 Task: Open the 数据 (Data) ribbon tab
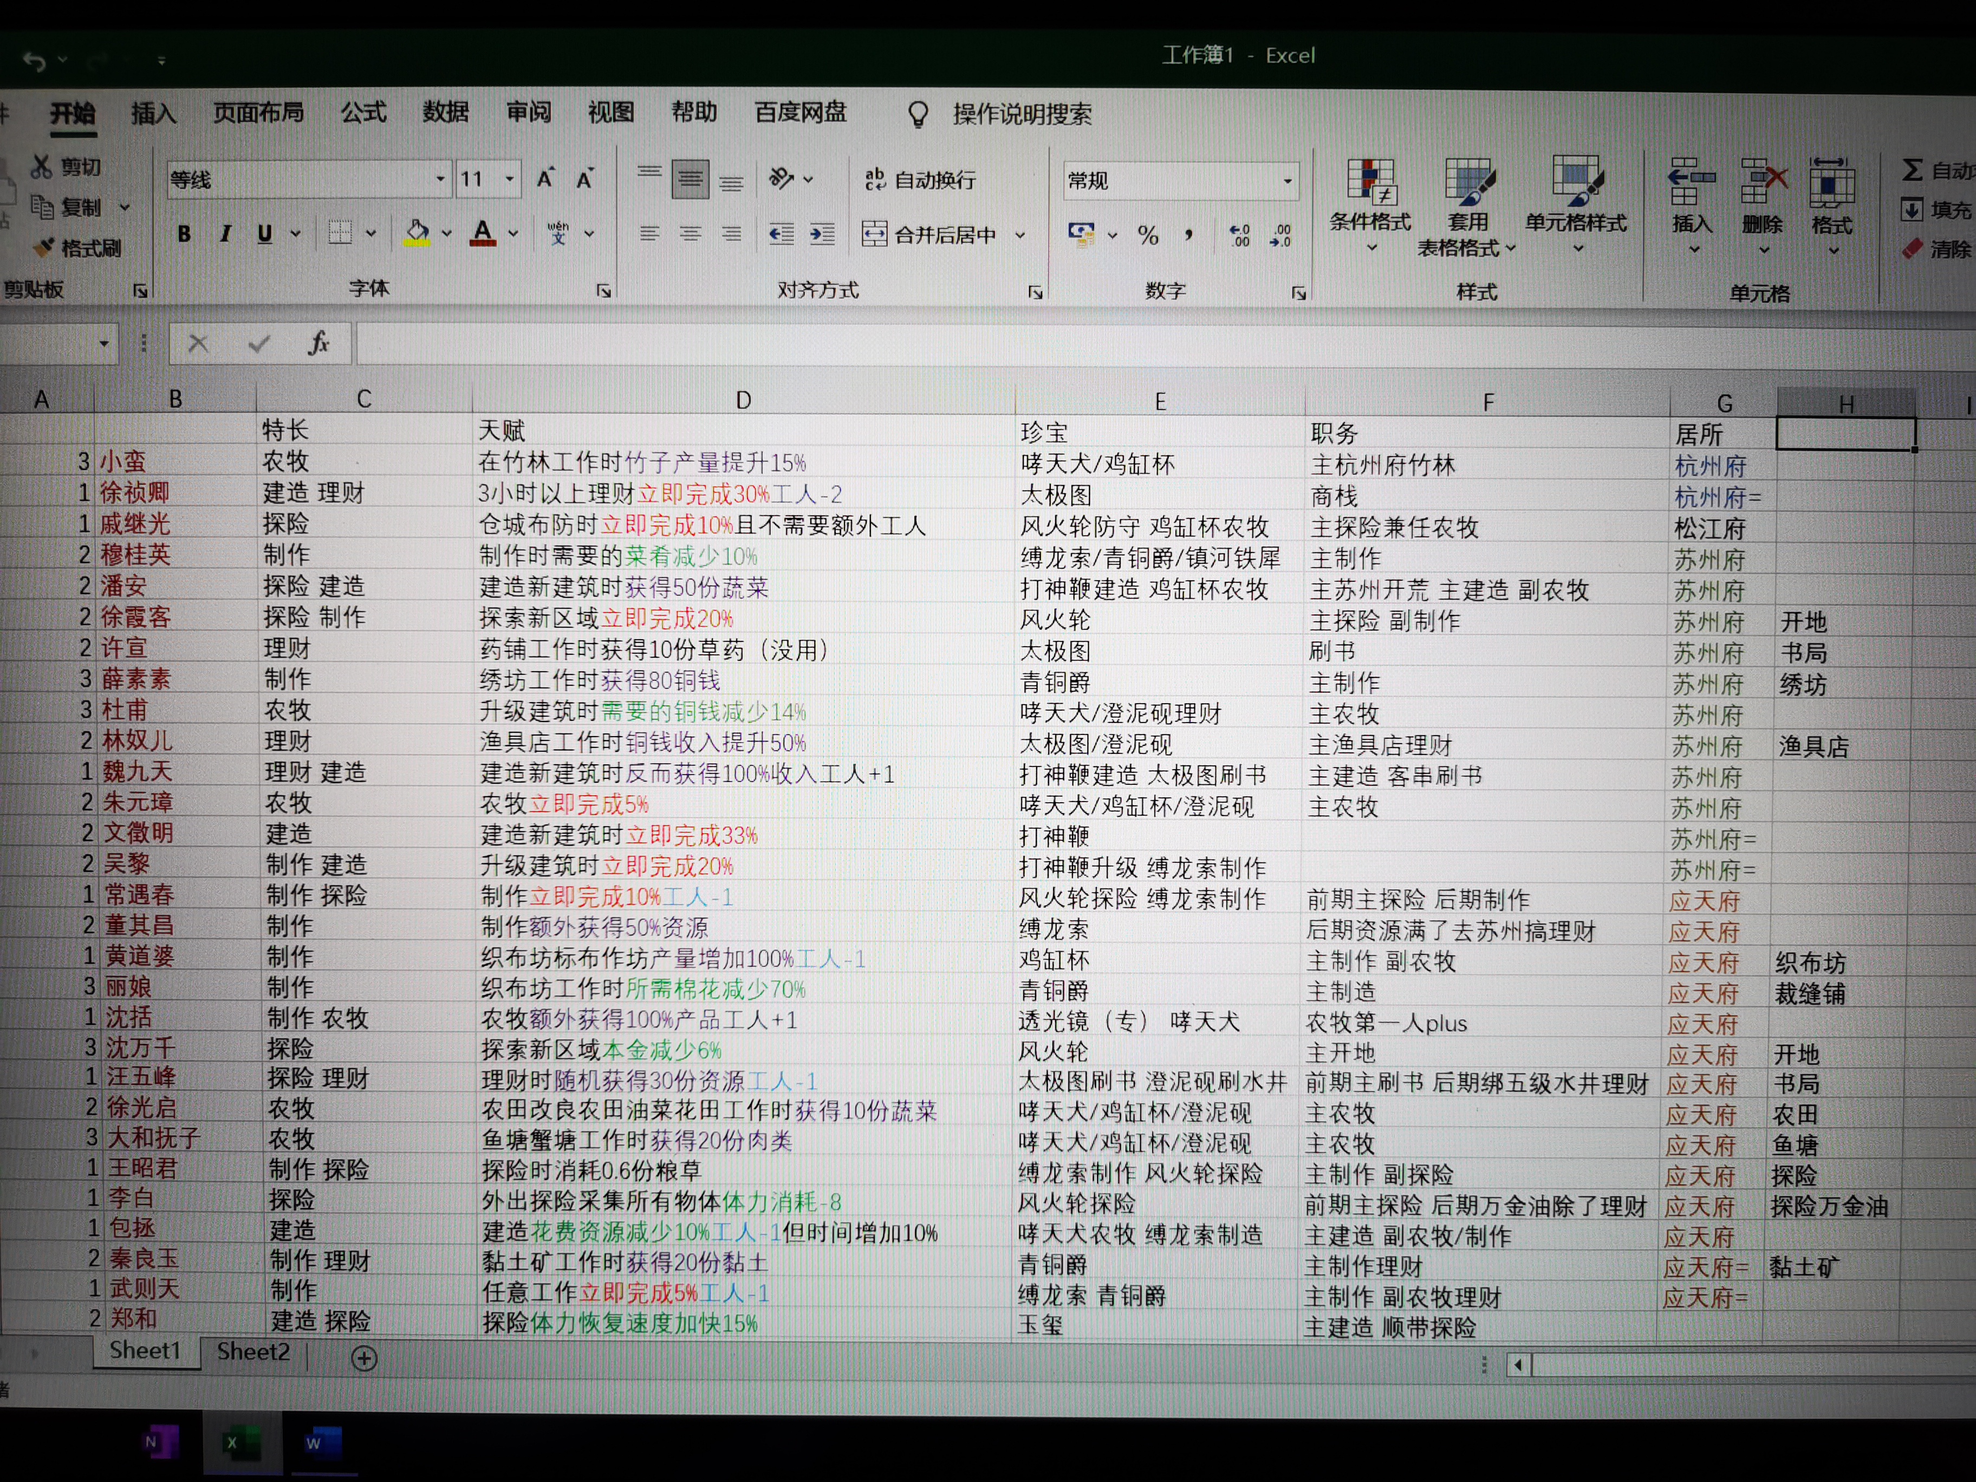pyautogui.click(x=445, y=113)
